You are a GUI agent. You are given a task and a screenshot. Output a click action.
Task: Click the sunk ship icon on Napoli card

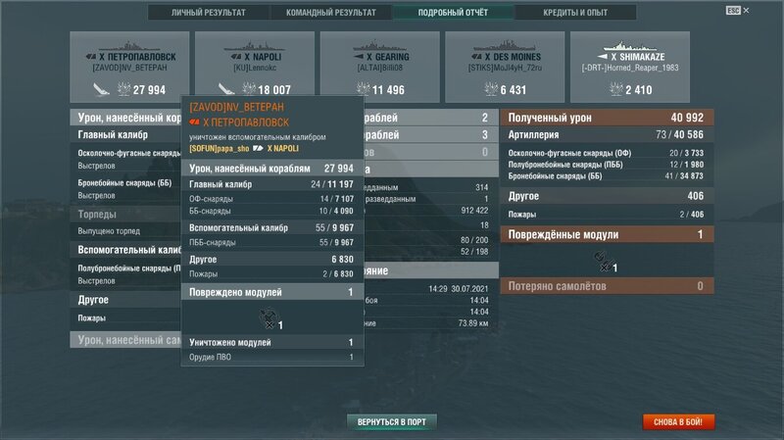(x=226, y=89)
